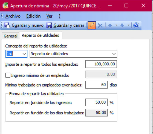153x134 pixels.
Task: Click the Repartir en función de ingresos field
Action: pyautogui.click(x=97, y=102)
